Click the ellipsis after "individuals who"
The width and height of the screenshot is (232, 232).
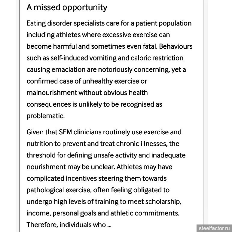(109, 225)
